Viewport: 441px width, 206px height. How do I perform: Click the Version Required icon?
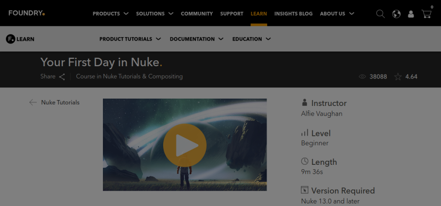click(305, 190)
